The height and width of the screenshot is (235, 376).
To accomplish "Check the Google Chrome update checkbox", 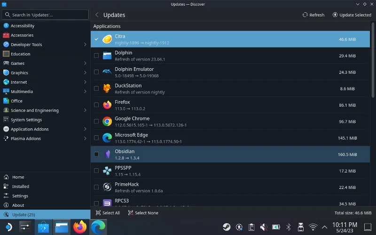I will click(x=96, y=121).
